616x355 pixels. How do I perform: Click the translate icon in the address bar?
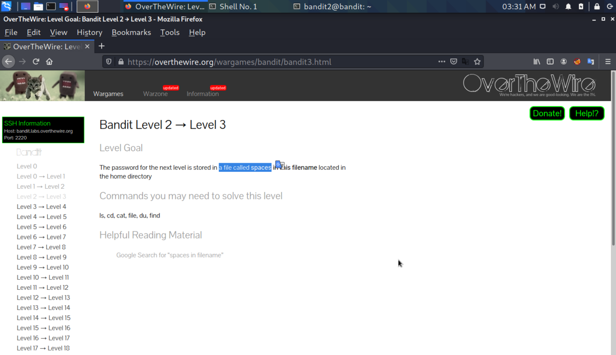click(465, 62)
